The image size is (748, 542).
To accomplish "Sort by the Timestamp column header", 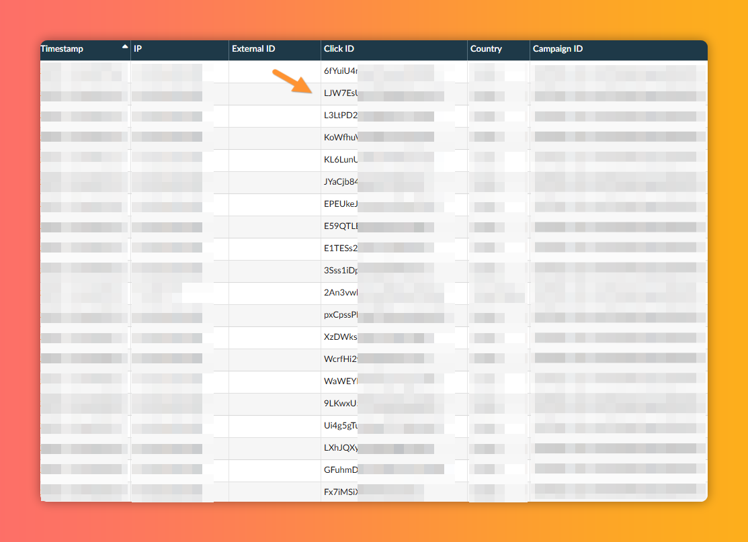I will click(62, 49).
